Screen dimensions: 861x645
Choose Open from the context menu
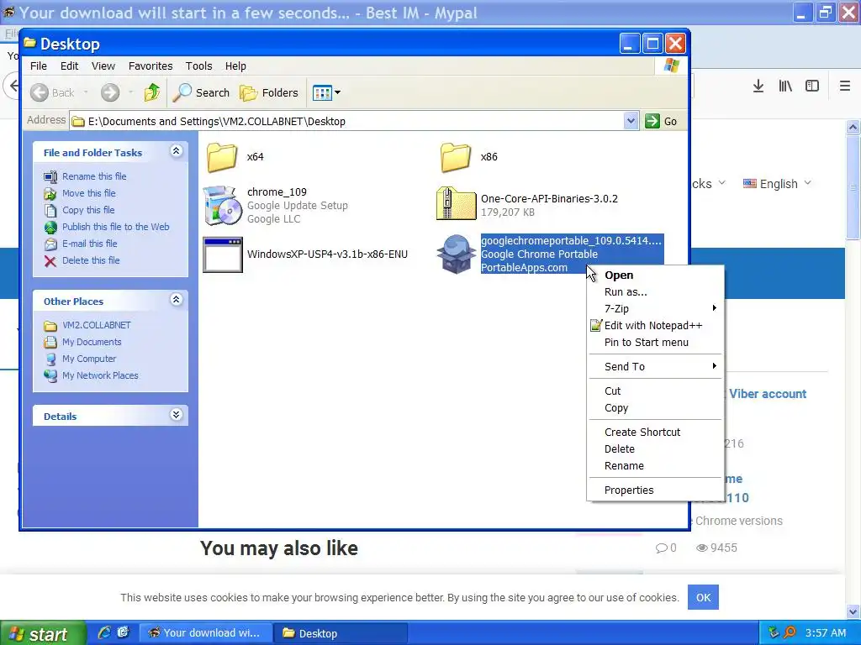tap(656, 275)
